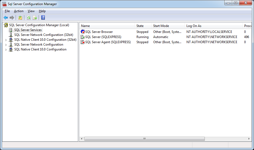Click the Automatic start mode cell
This screenshot has width=254, height=150.
click(x=161, y=37)
